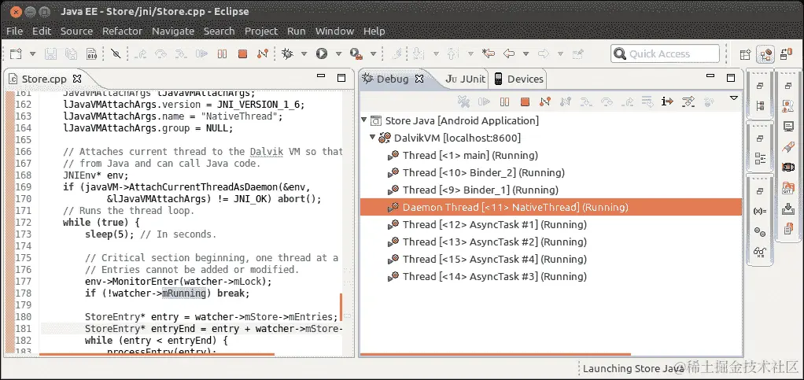804x380 pixels.
Task: Click the Open Perspective icon
Action: click(x=745, y=53)
